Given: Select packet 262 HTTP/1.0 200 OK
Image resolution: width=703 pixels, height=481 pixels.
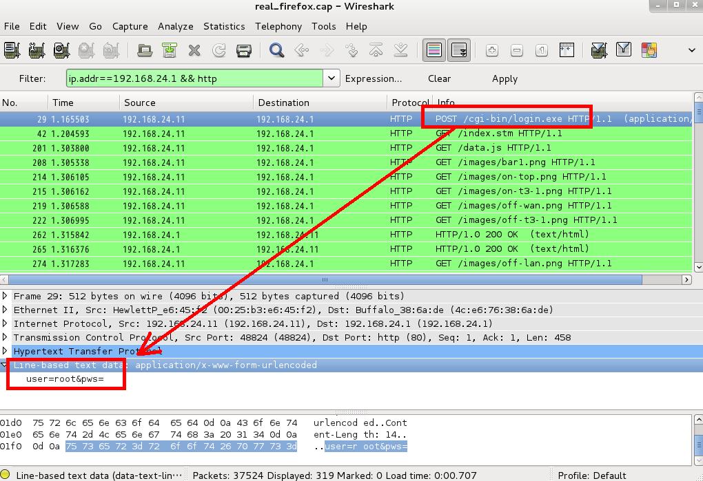Looking at the screenshot, I should pos(346,235).
